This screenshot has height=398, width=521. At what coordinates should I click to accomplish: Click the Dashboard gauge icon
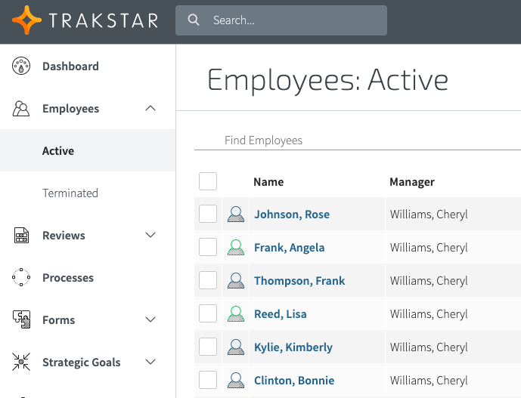tap(21, 66)
